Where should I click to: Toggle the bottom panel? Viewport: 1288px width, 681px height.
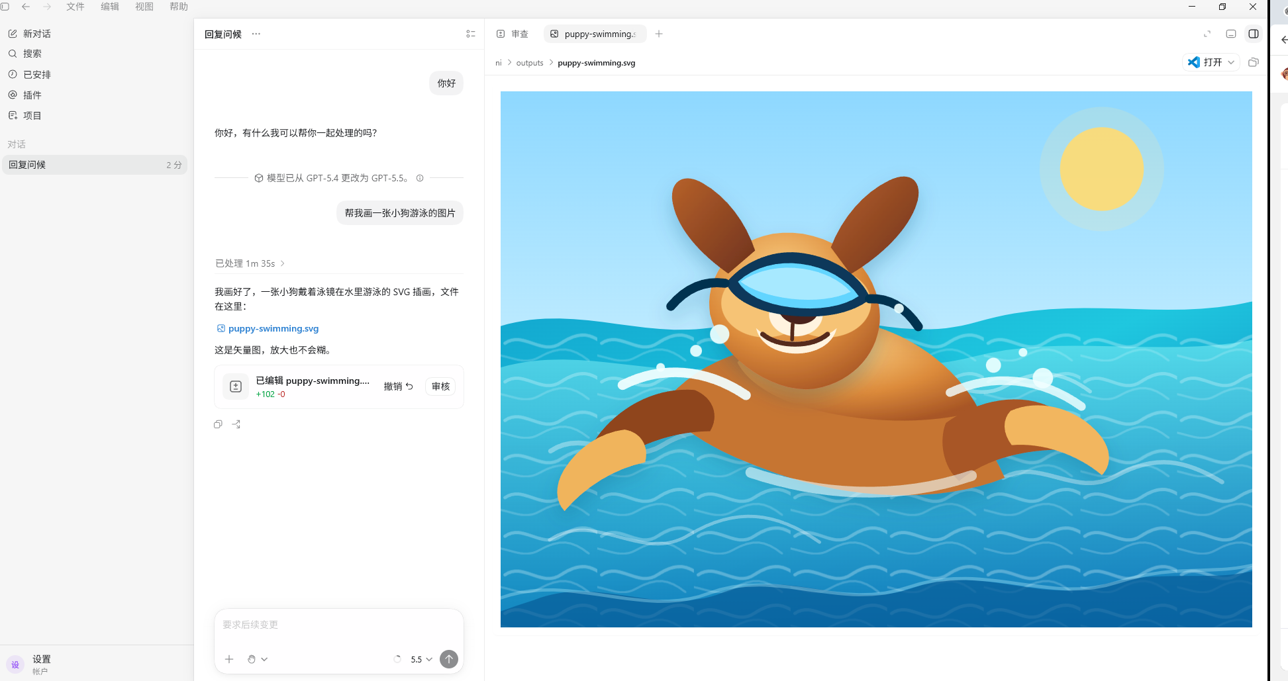pos(1231,34)
